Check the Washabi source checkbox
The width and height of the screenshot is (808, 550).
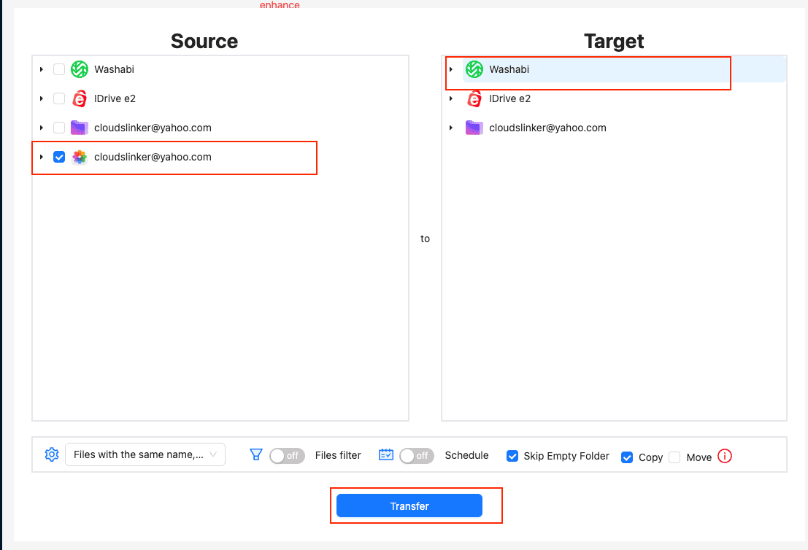coord(59,70)
